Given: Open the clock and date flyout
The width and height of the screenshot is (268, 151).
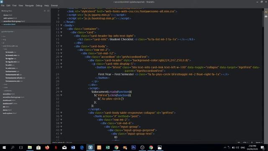Looking at the screenshot, I should tap(252, 147).
